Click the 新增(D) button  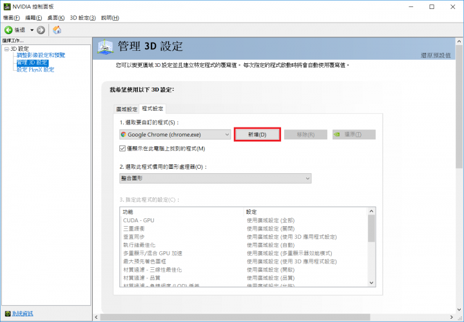(257, 135)
